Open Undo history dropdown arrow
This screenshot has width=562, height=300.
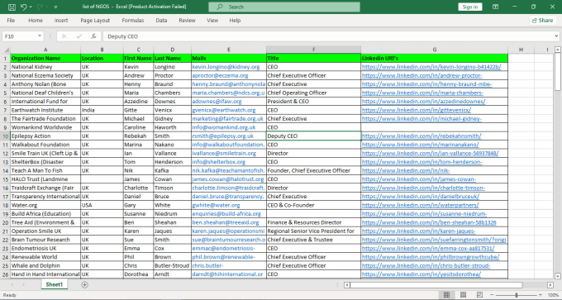coord(31,7)
